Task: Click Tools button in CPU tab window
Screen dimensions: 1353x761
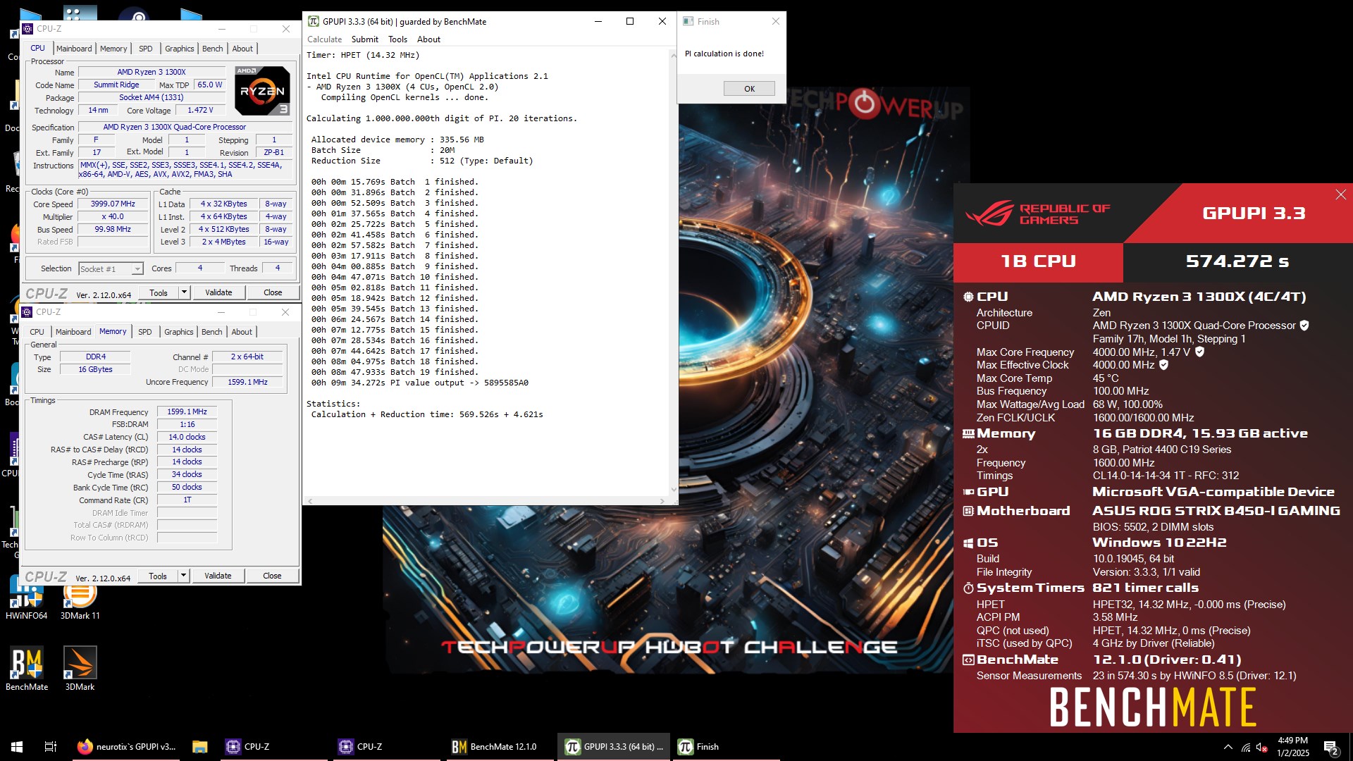Action: click(159, 292)
